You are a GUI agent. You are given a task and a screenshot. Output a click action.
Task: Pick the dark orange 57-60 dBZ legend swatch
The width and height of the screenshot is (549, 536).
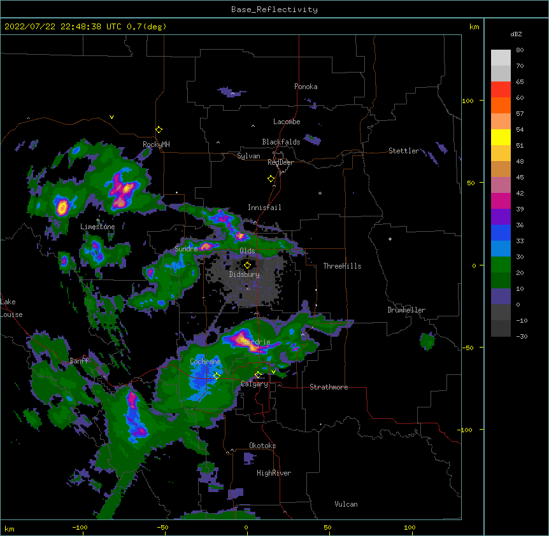point(501,105)
